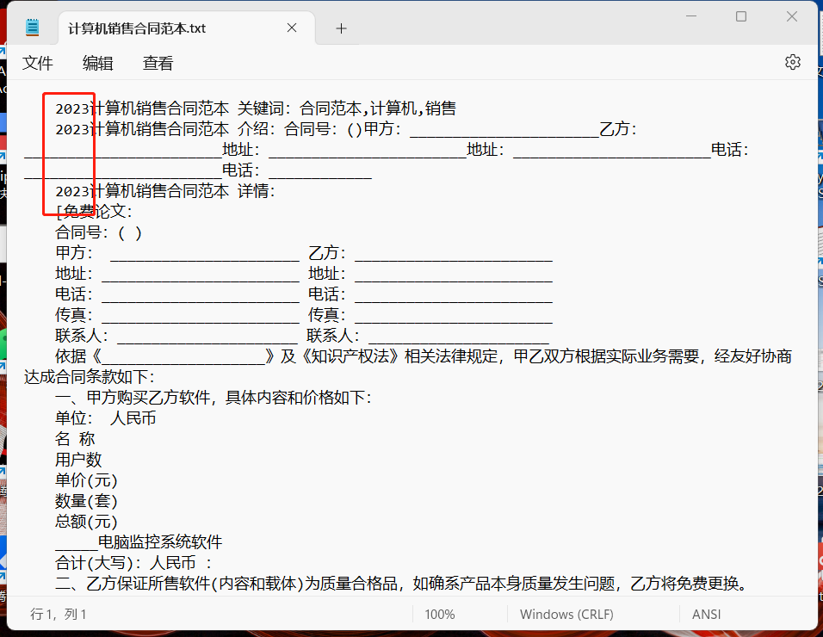
Task: Maximize the Notepad window
Action: (x=740, y=15)
